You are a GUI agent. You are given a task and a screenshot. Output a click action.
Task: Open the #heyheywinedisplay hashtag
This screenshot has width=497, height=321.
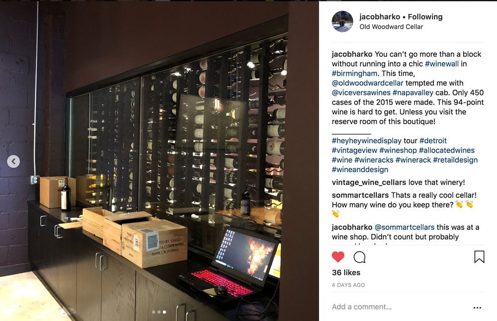point(366,141)
